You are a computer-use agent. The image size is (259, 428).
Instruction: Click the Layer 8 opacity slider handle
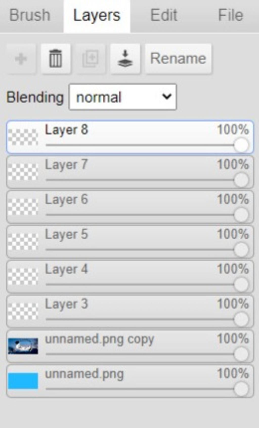point(241,146)
